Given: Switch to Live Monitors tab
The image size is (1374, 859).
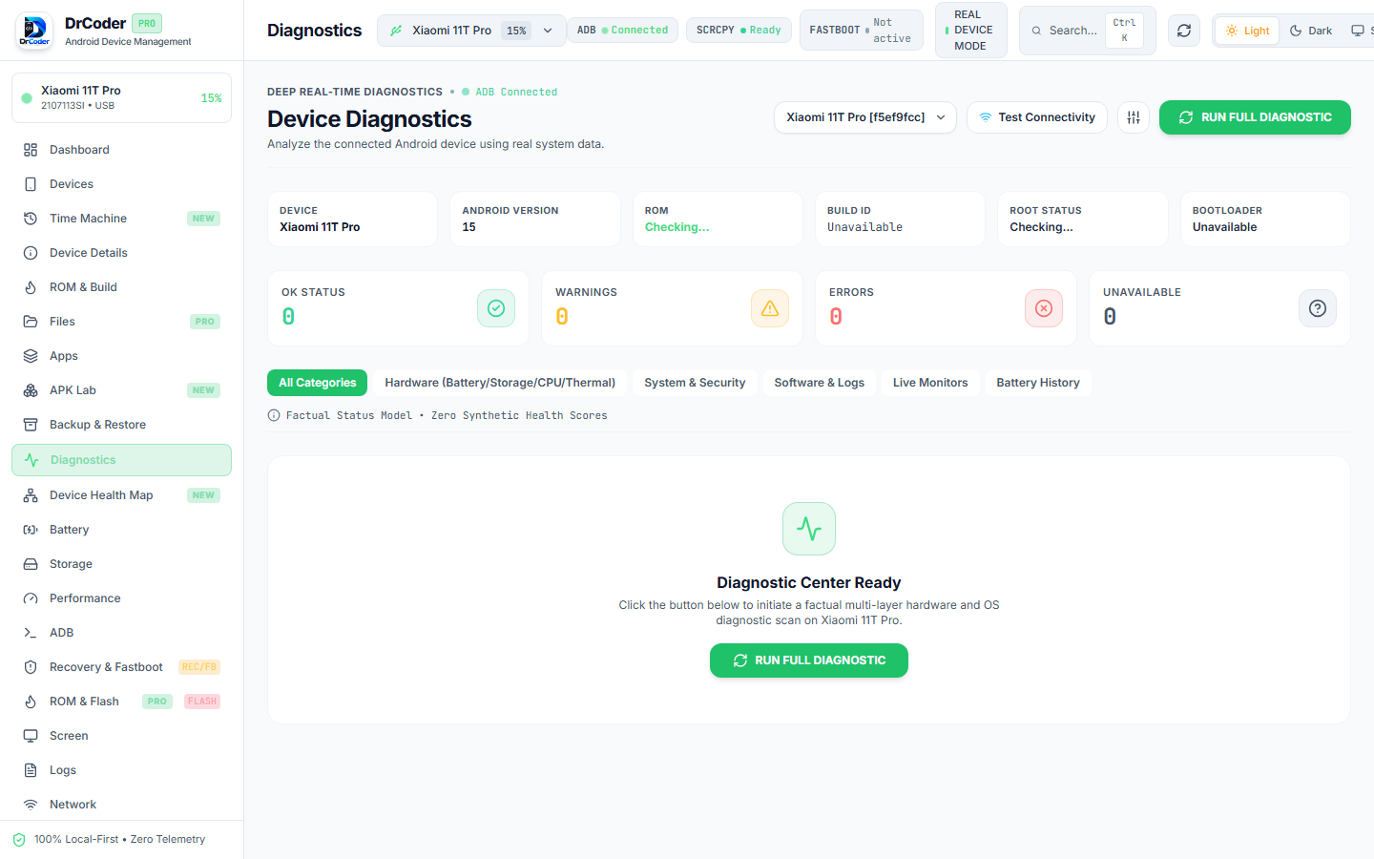Looking at the screenshot, I should [930, 383].
